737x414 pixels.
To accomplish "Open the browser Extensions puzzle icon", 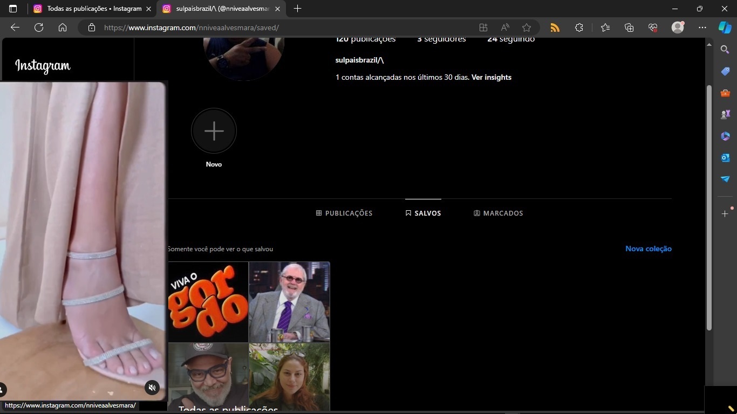I will tap(579, 27).
